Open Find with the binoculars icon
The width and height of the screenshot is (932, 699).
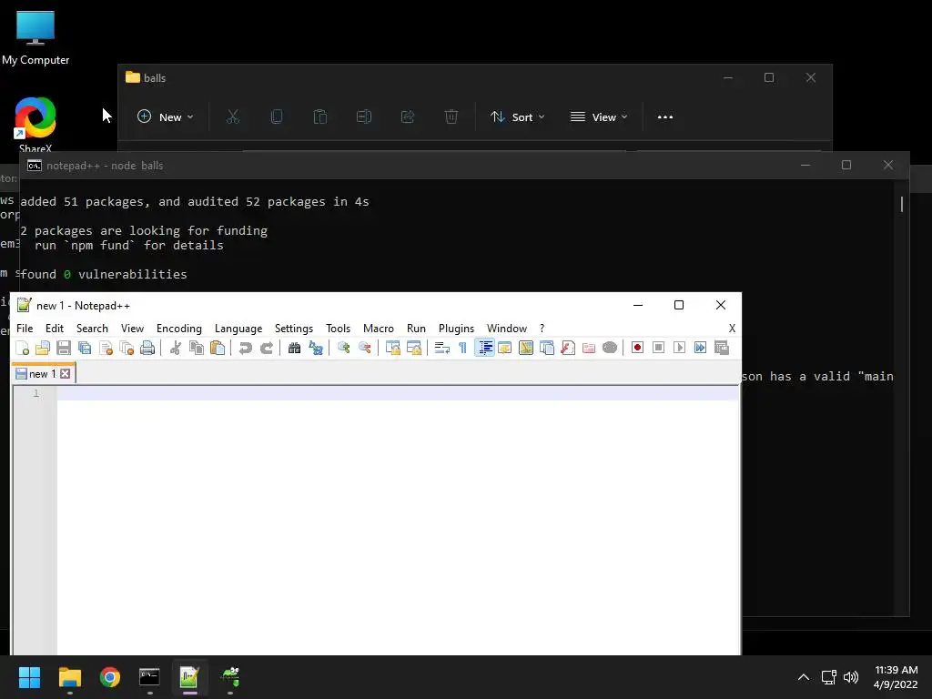click(x=294, y=349)
